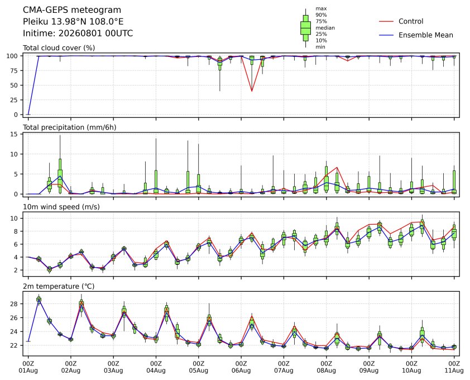Image resolution: width=470 pixels, height=380 pixels.
Task: Click the green box-whisker legend symbol
Action: (x=305, y=28)
